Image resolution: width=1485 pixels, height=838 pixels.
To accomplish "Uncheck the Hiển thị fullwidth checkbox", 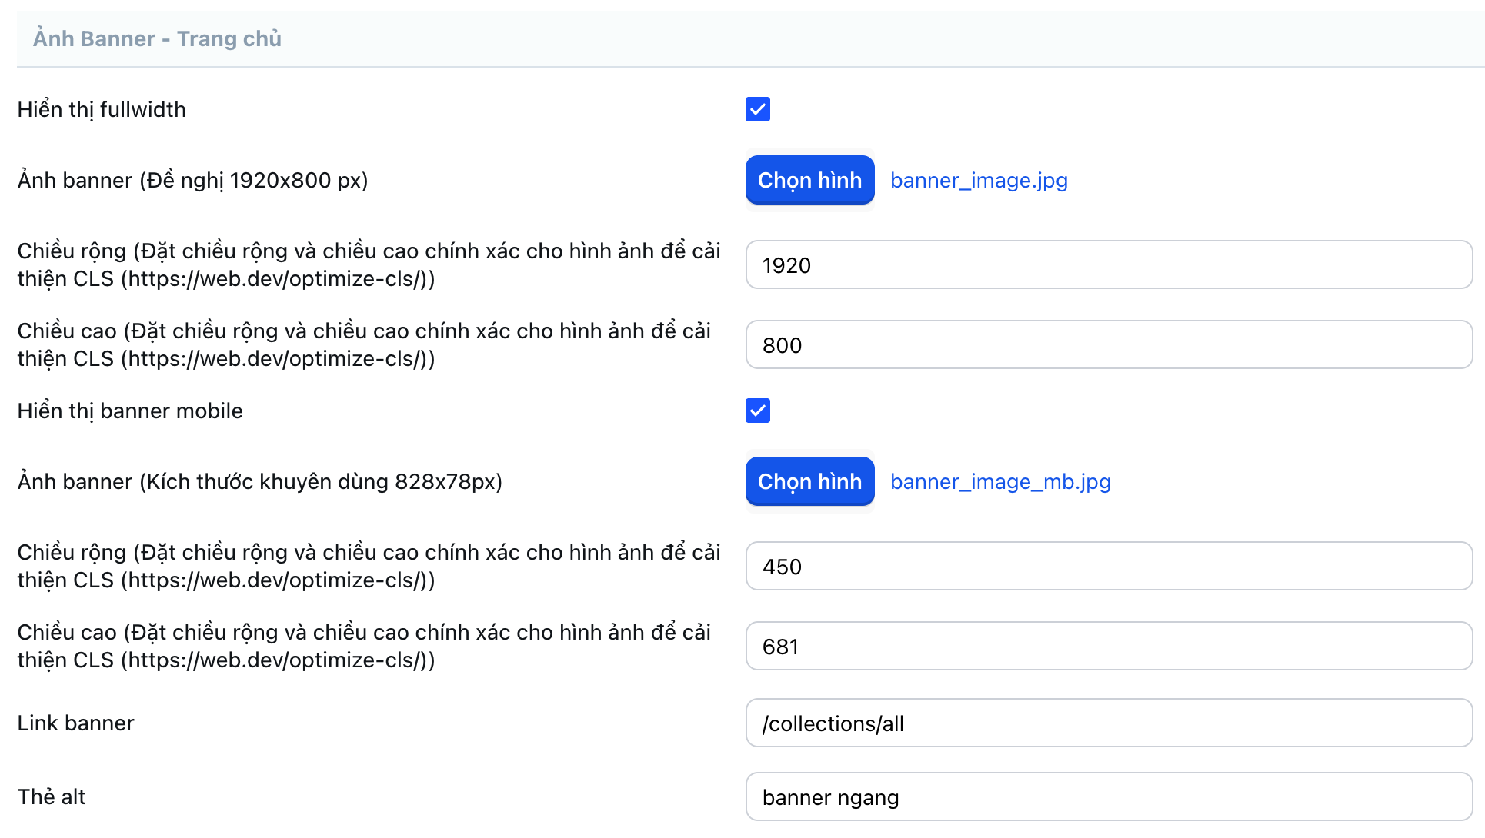I will (757, 109).
